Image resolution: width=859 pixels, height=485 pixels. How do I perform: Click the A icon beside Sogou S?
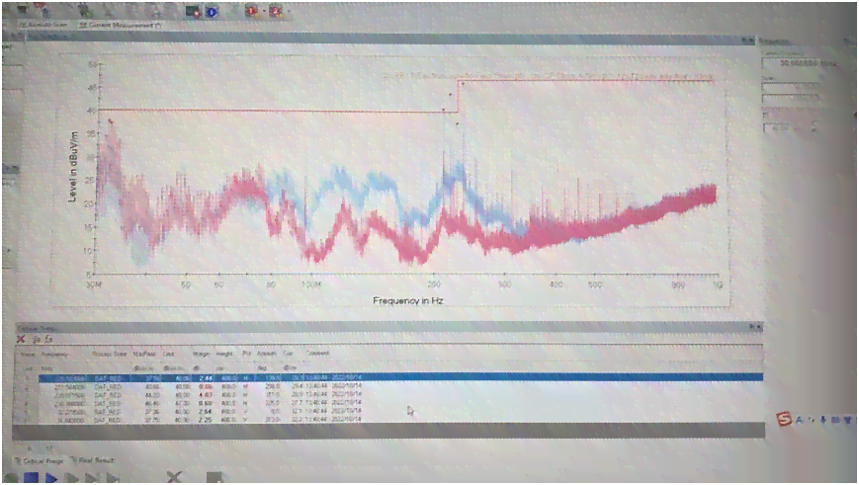pos(800,420)
